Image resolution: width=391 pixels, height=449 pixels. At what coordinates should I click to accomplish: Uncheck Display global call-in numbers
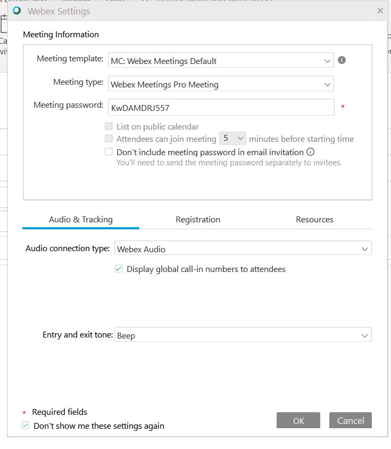coord(118,269)
